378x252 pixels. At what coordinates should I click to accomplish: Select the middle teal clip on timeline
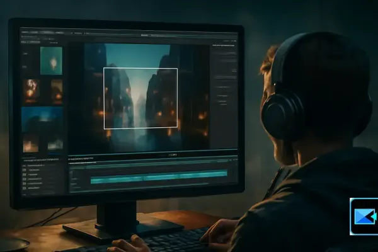pyautogui.click(x=161, y=177)
